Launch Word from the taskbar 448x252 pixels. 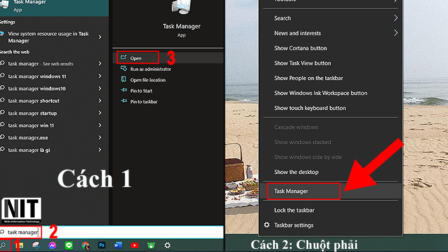[118, 245]
